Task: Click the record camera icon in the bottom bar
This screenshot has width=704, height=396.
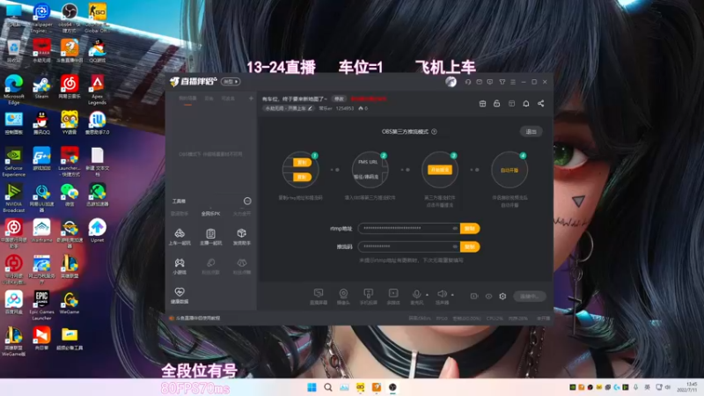Action: [474, 297]
